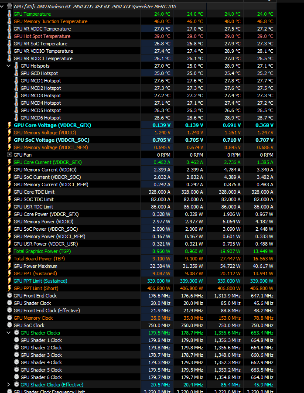
Task: Collapse the GPU [#0] AMD Radeon section
Action: tap(2, 6)
